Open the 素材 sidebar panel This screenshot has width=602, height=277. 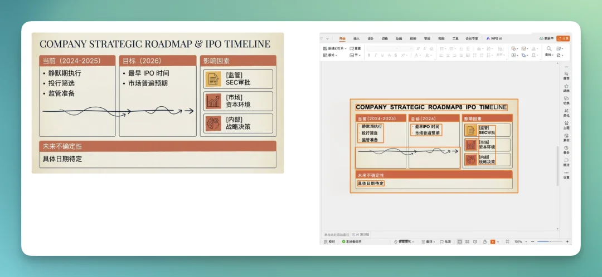click(x=566, y=137)
